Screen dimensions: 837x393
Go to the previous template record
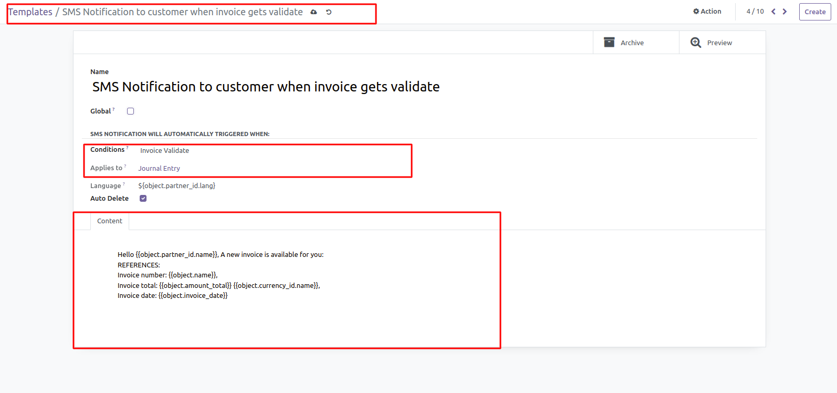pyautogui.click(x=773, y=12)
